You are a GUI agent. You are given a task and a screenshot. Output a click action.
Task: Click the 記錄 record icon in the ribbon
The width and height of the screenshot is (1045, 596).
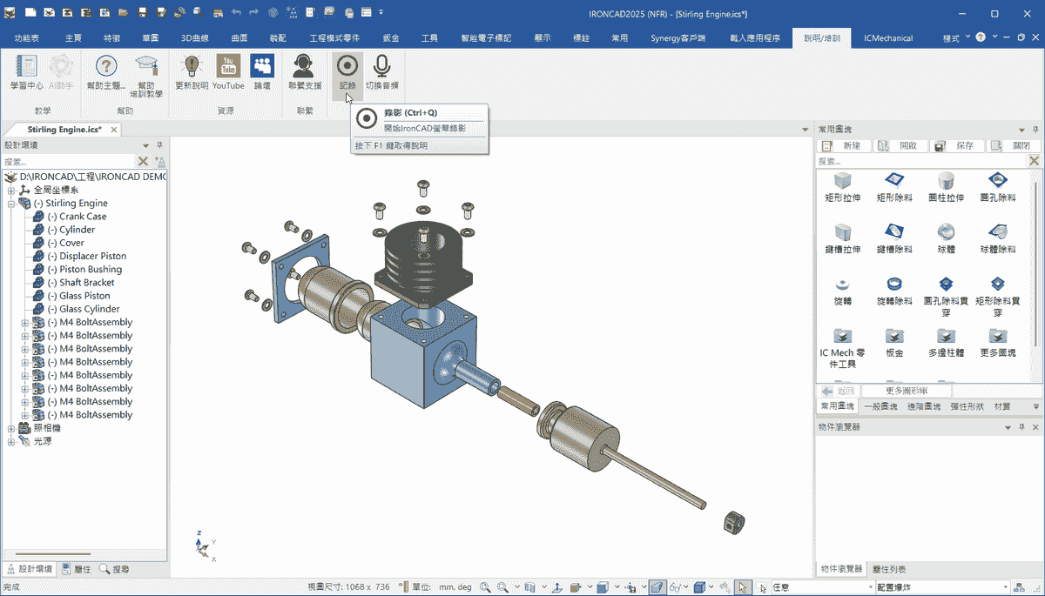click(347, 65)
